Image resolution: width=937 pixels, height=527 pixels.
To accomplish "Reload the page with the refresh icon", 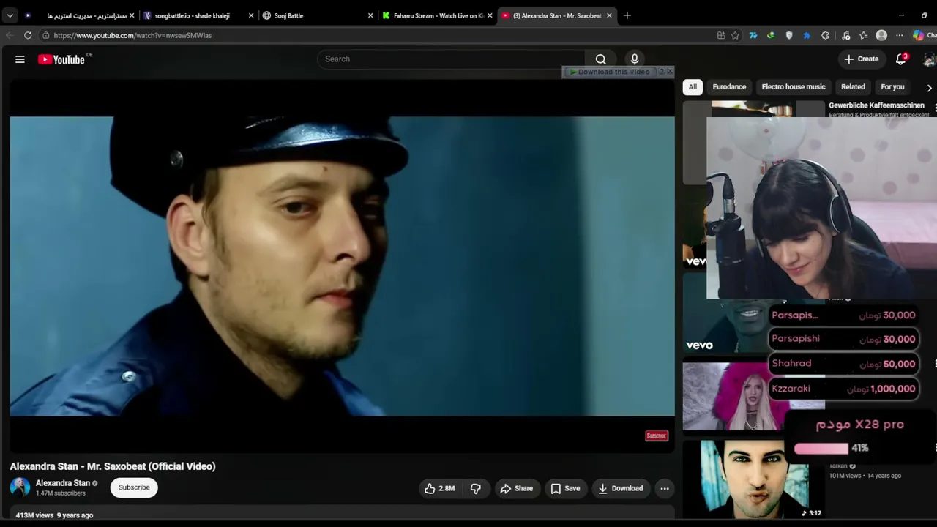I will pos(28,35).
